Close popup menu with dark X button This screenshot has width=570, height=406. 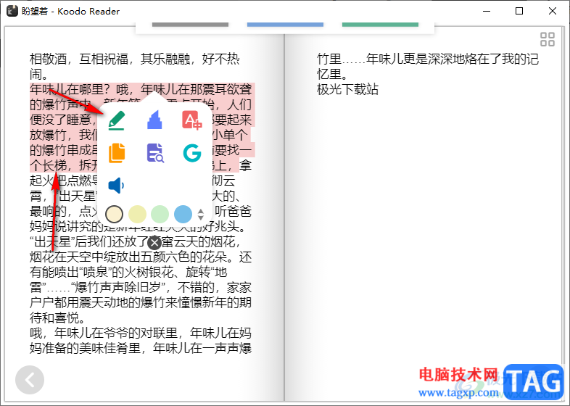(x=154, y=242)
